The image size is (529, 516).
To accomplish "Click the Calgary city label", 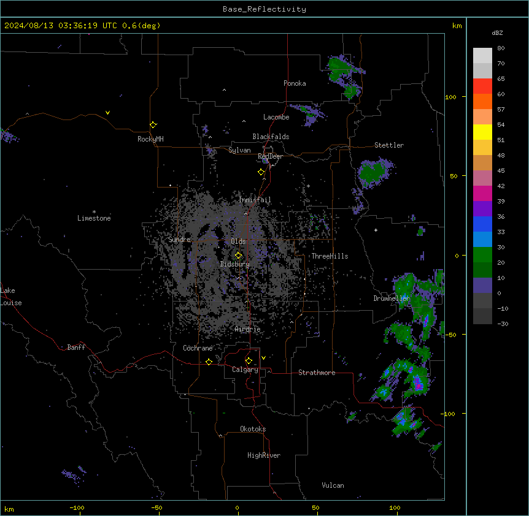I will coord(245,370).
